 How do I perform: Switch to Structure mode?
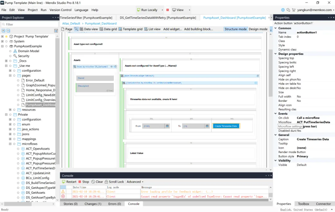point(235,29)
